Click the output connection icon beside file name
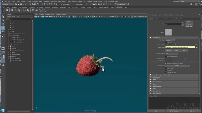 [x=183, y=25]
